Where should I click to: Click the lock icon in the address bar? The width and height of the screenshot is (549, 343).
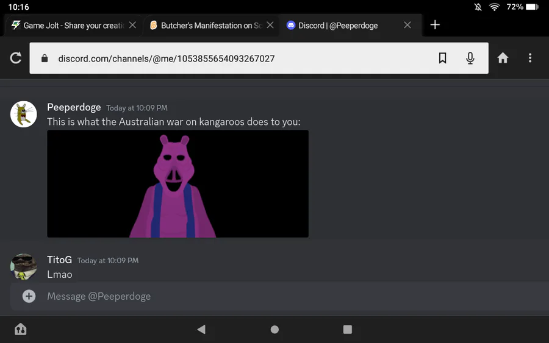[x=45, y=58]
